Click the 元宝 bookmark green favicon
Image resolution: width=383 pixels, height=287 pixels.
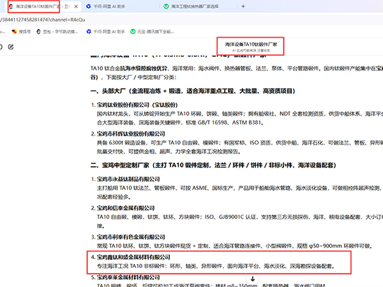click(133, 31)
